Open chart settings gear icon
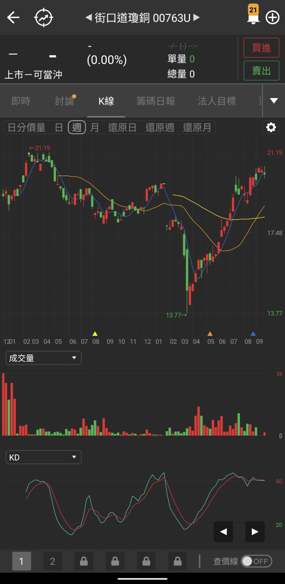The height and width of the screenshot is (584, 285). [x=271, y=127]
